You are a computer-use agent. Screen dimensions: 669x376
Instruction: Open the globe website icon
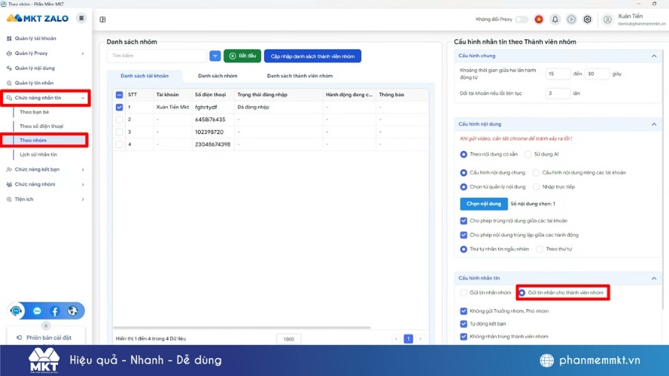click(72, 311)
